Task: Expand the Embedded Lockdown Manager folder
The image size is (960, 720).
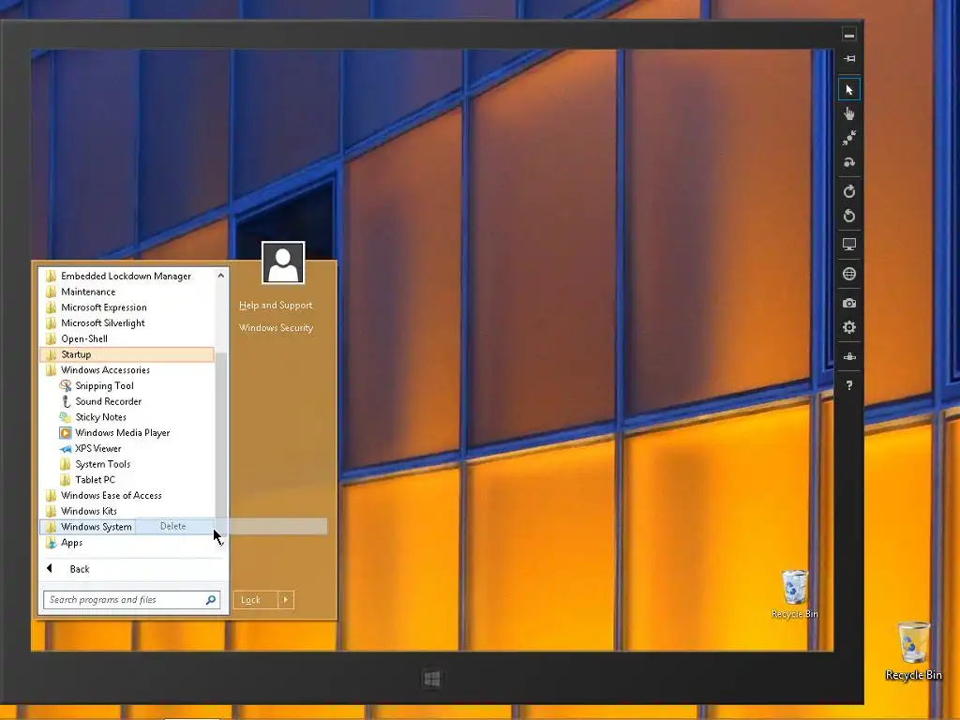Action: [x=127, y=277]
